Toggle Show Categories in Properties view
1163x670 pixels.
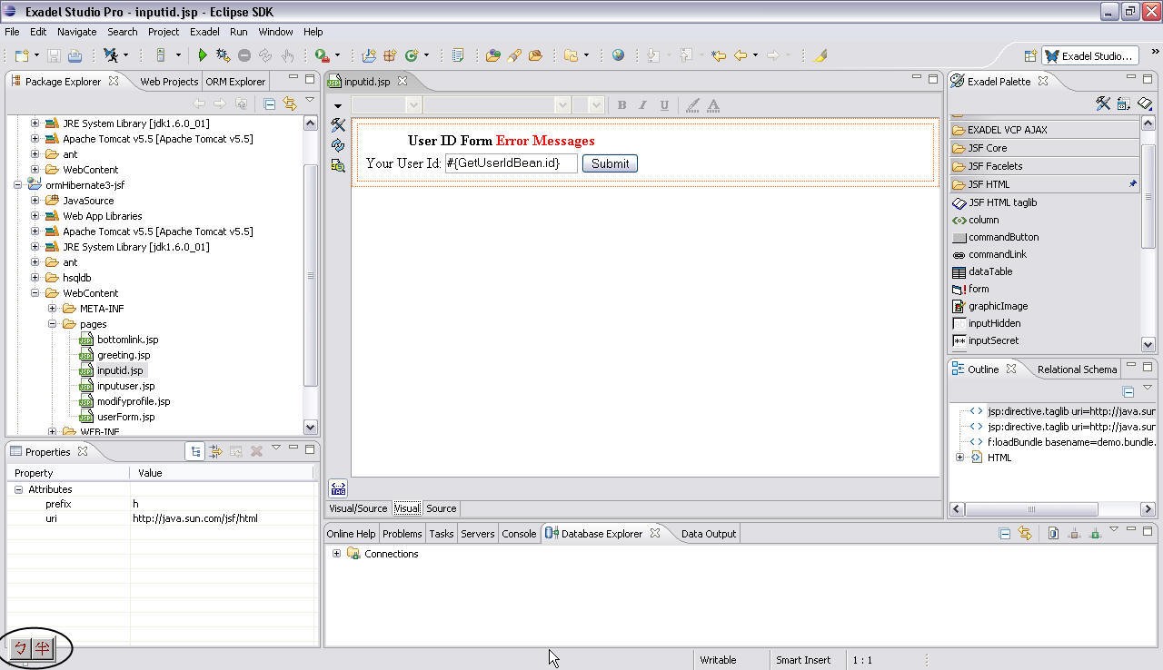[x=195, y=451]
